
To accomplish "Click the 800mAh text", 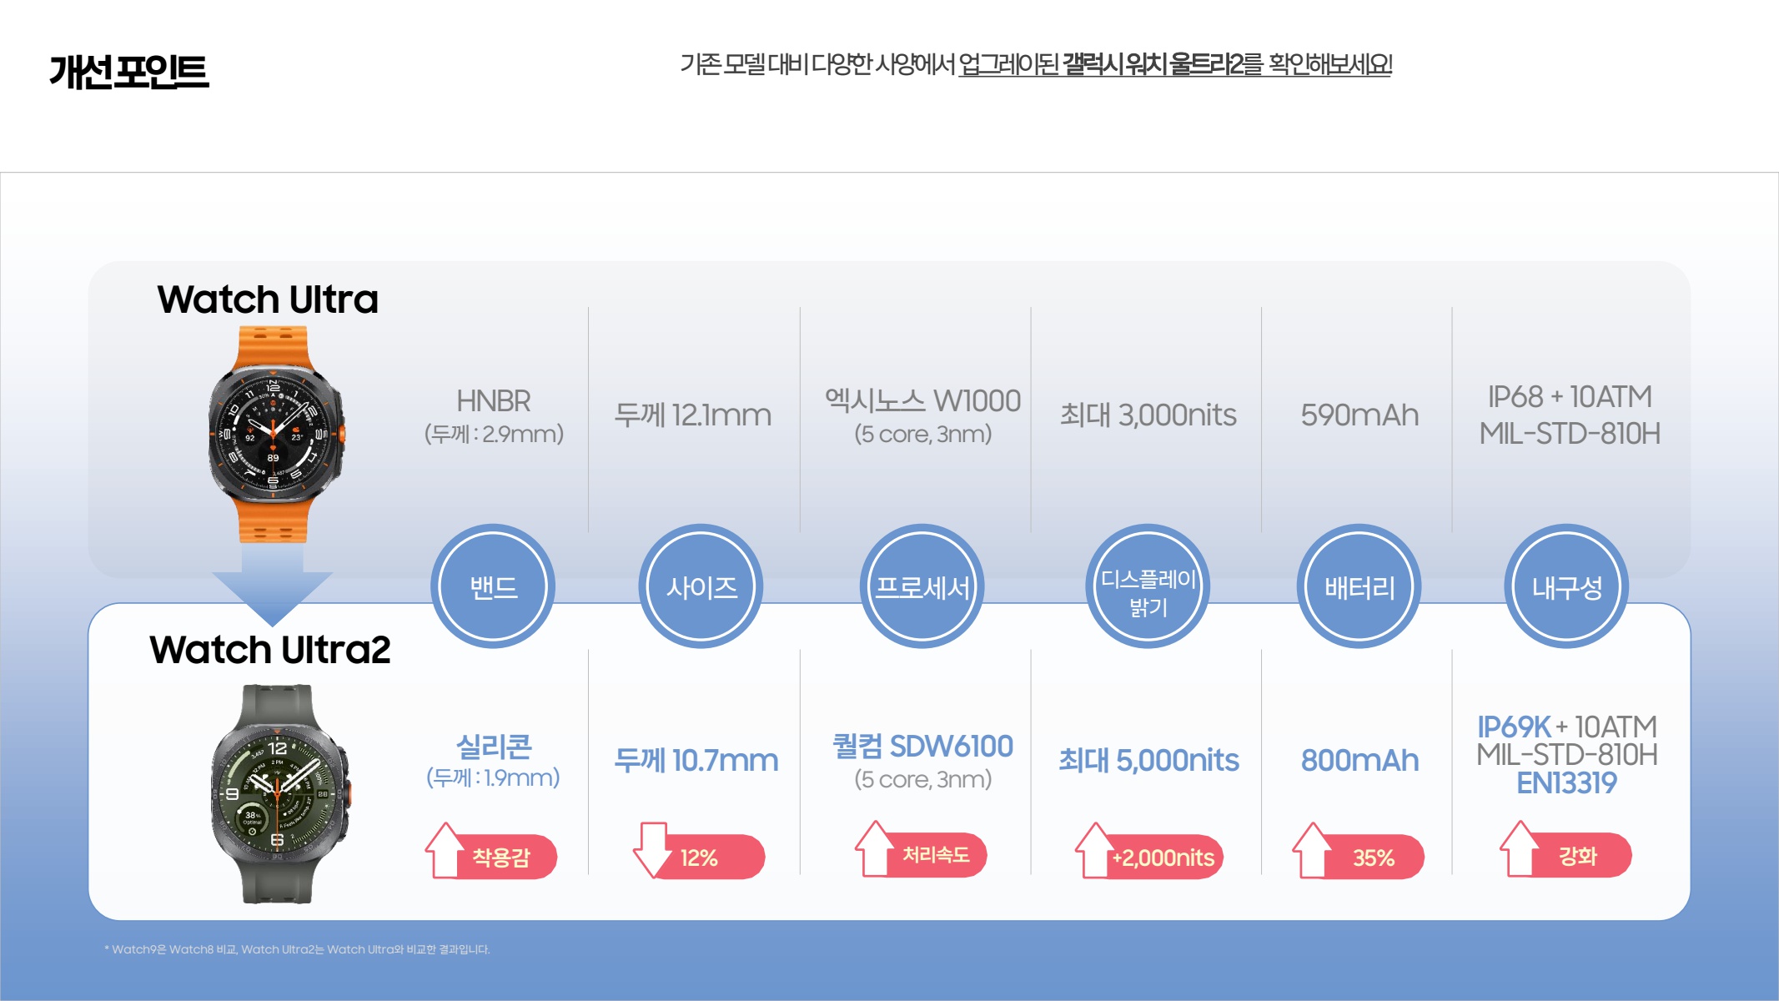I will coord(1359,760).
